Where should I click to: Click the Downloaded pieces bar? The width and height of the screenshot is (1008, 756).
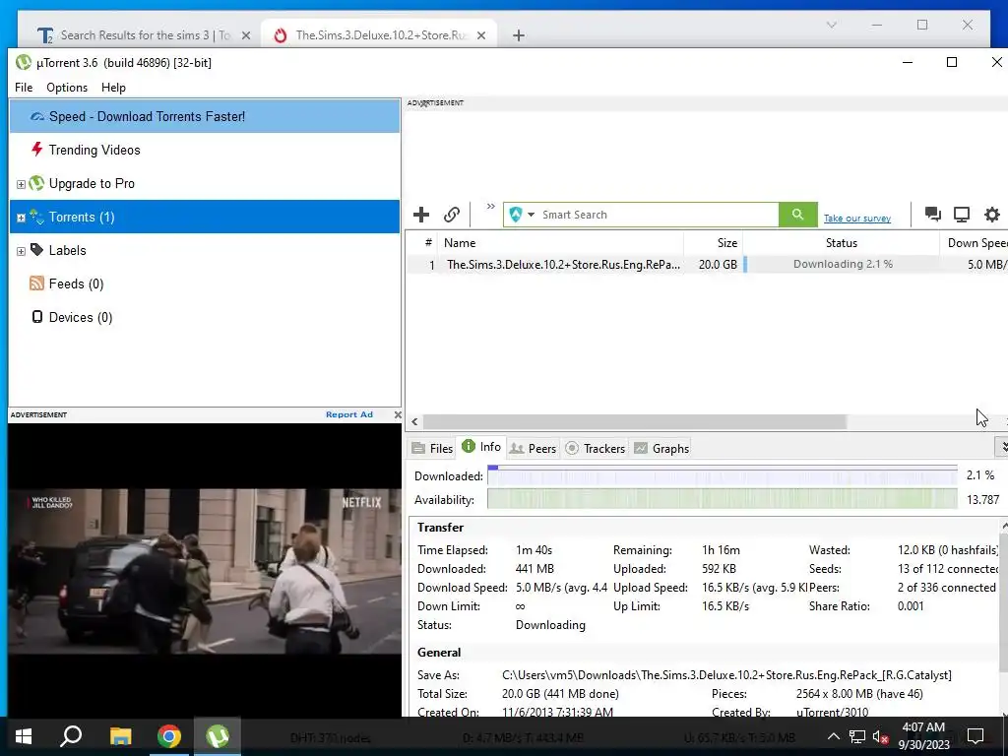(722, 475)
